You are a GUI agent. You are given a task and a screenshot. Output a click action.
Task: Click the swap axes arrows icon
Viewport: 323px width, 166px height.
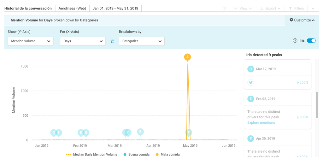[112, 41]
